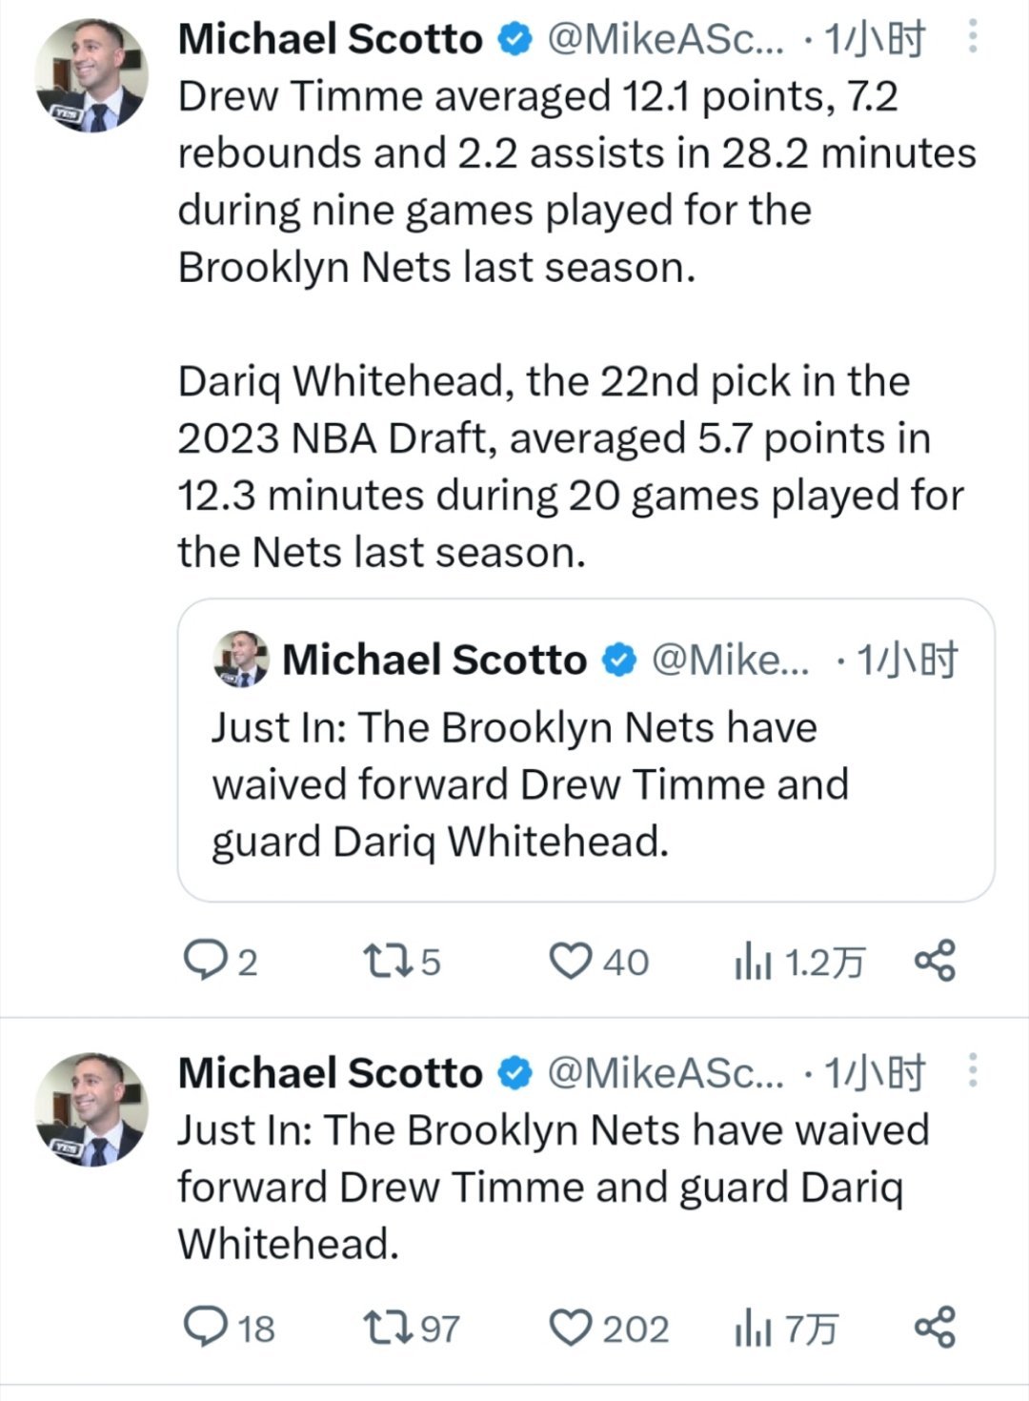Open more options for the second tweet
The width and height of the screenshot is (1029, 1401).
click(x=972, y=1071)
